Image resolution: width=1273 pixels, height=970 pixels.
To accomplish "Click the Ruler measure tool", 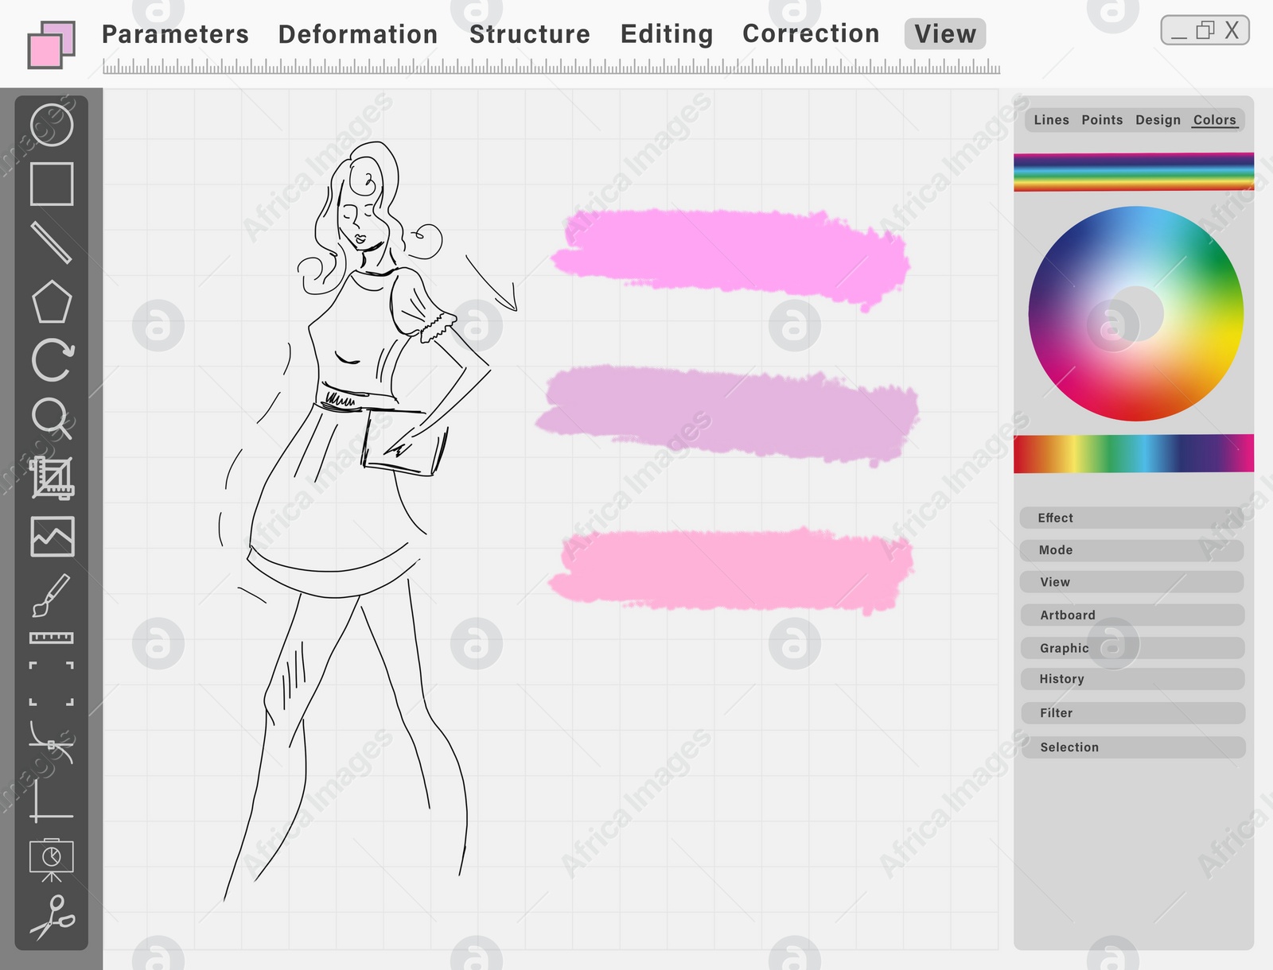I will pyautogui.click(x=52, y=638).
